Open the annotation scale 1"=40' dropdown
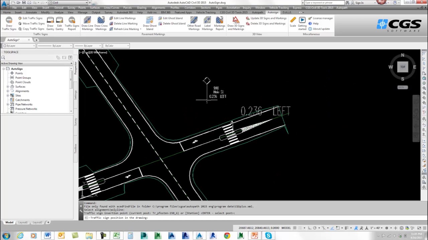 (x=377, y=228)
